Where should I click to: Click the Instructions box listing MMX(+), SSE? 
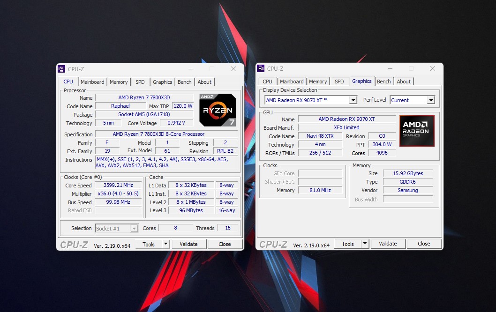coord(166,163)
